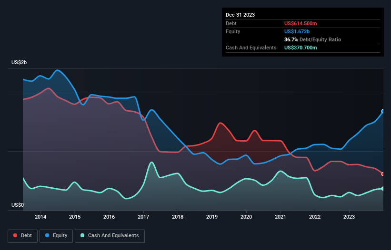Click the 2018 x-axis label
This screenshot has width=391, height=250.
pyautogui.click(x=178, y=217)
